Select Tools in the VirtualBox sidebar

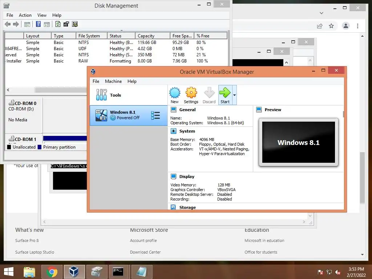click(129, 95)
